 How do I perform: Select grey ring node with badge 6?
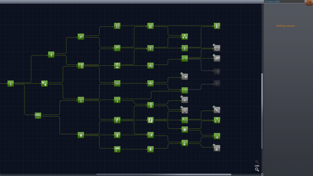point(217,48)
